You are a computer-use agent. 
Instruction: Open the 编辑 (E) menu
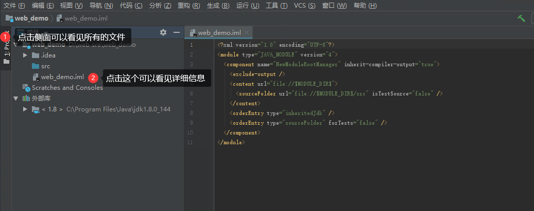43,6
